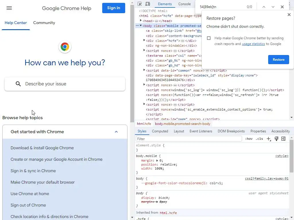294x220 pixels.
Task: Open actions menu dots beside body node
Action: (137, 25)
